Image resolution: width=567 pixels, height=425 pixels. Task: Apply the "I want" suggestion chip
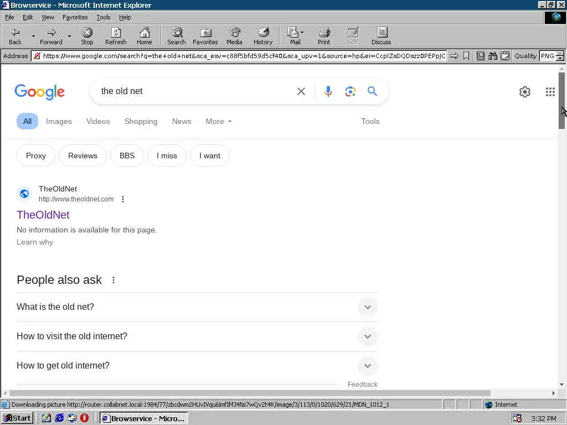[x=210, y=156]
